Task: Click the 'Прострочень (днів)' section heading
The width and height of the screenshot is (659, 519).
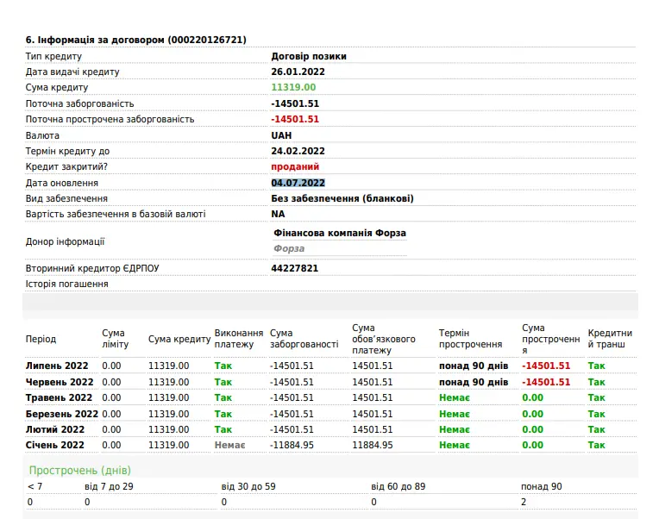Action: [x=80, y=471]
